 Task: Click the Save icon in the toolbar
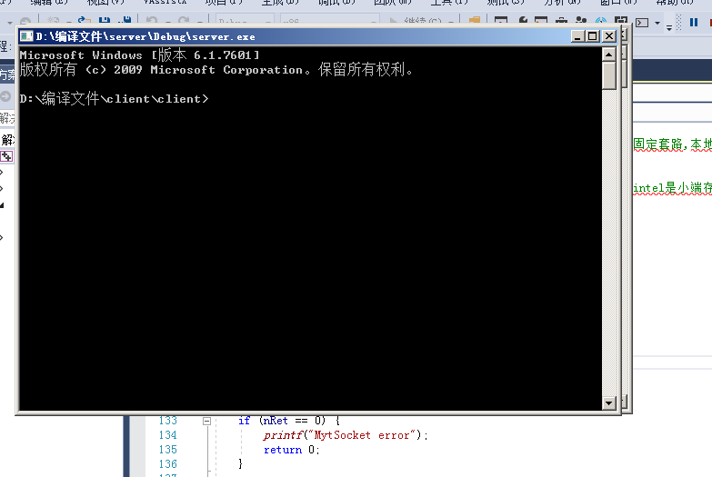pos(105,21)
